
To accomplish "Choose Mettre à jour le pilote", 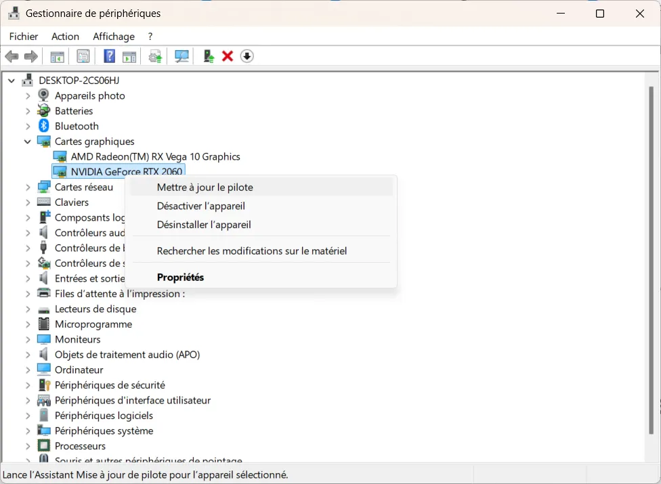I will [x=261, y=187].
